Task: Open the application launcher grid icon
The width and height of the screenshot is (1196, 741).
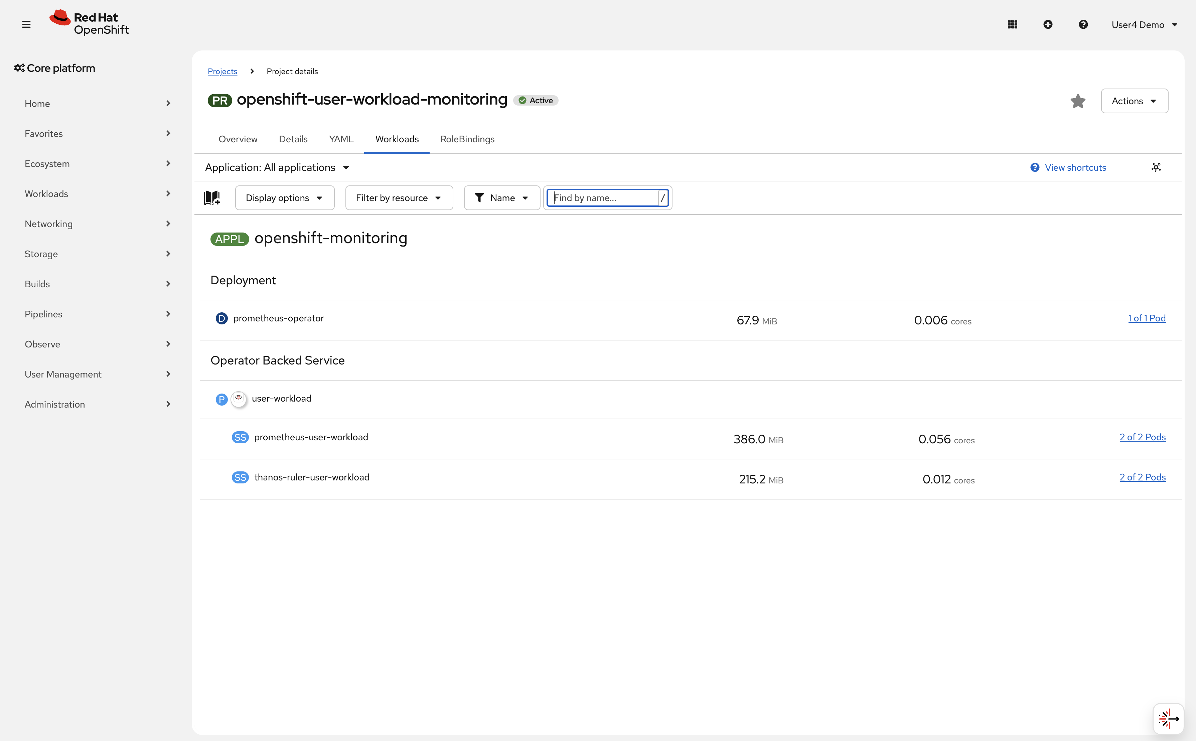Action: (x=1012, y=24)
